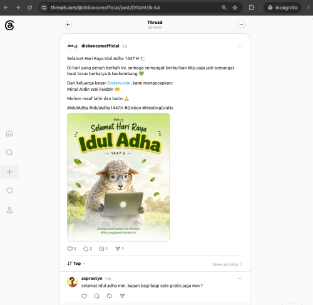Bookmark this page with star icon
Screen dimensions: 313x305
point(235,8)
